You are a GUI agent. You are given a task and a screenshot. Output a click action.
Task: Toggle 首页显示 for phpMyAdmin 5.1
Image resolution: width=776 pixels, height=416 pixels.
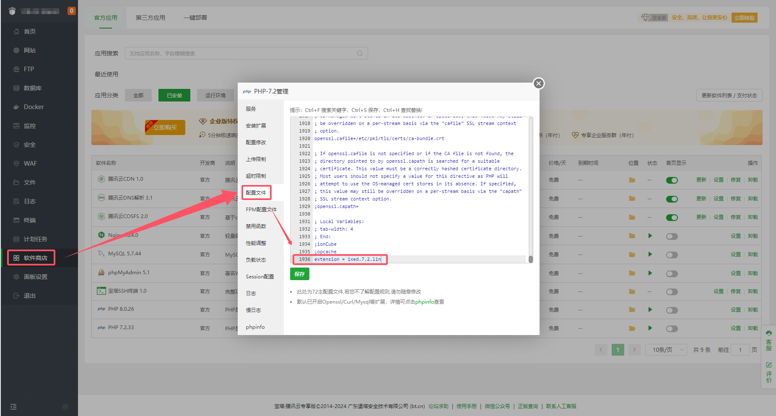tap(672, 274)
